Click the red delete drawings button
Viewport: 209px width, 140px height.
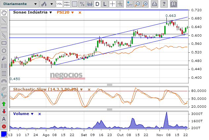(x=4, y=126)
